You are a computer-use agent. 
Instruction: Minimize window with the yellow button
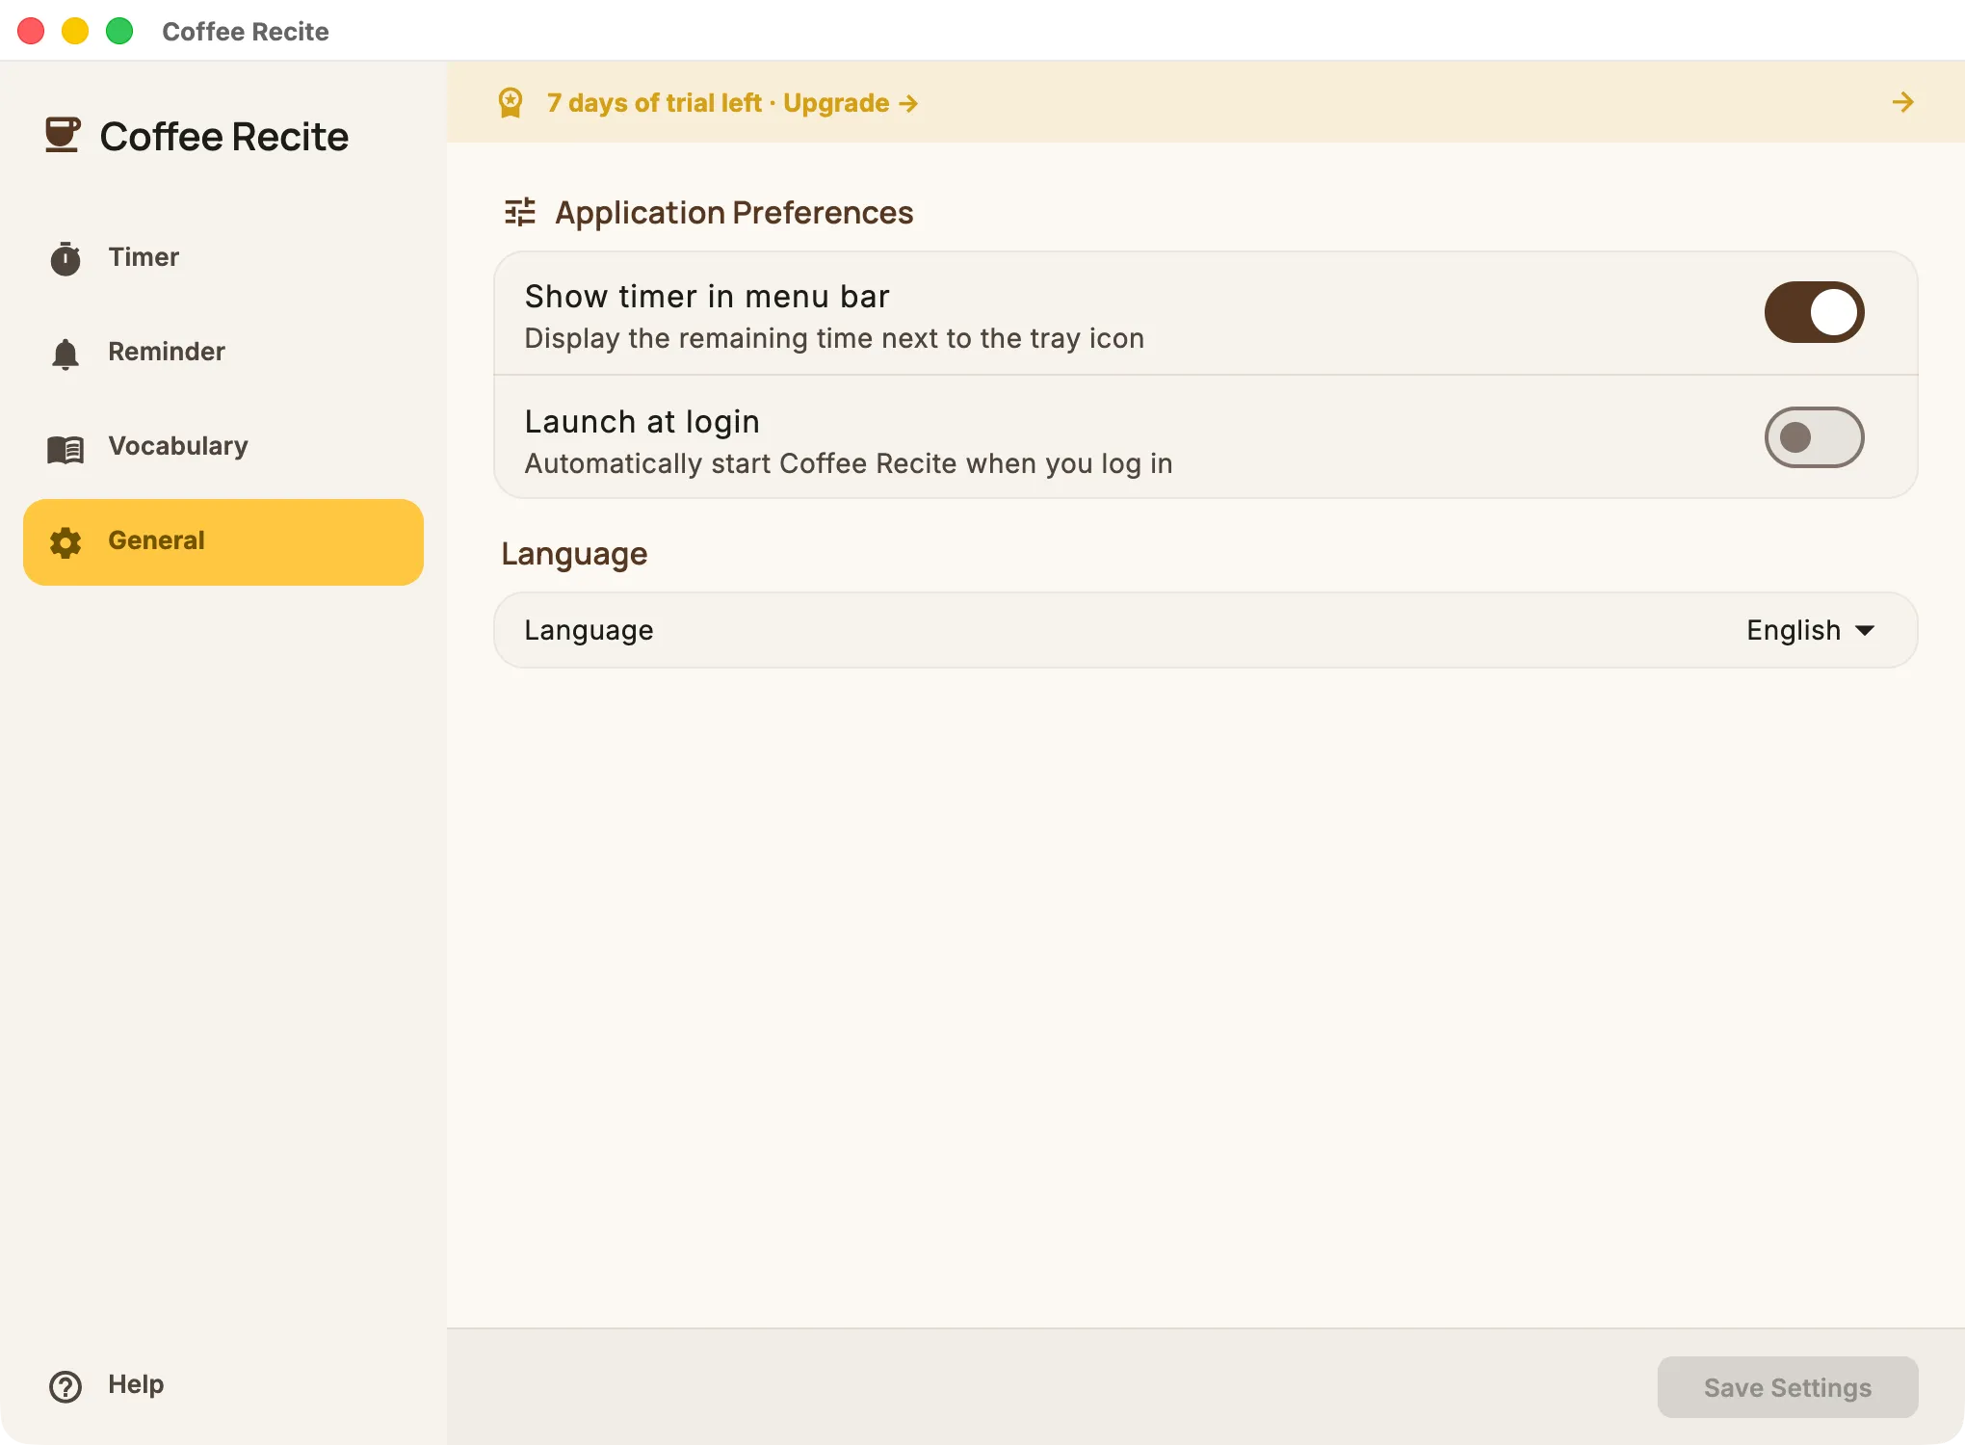(75, 31)
